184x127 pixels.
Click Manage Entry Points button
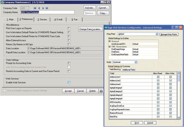pos(169,34)
